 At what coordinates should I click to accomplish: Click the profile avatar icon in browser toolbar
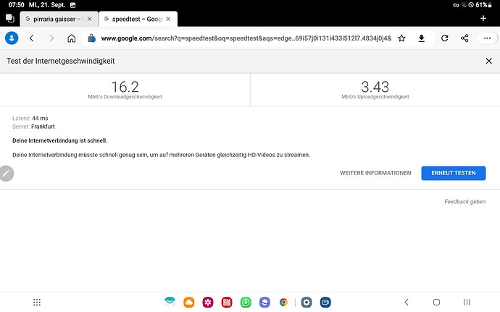click(12, 38)
